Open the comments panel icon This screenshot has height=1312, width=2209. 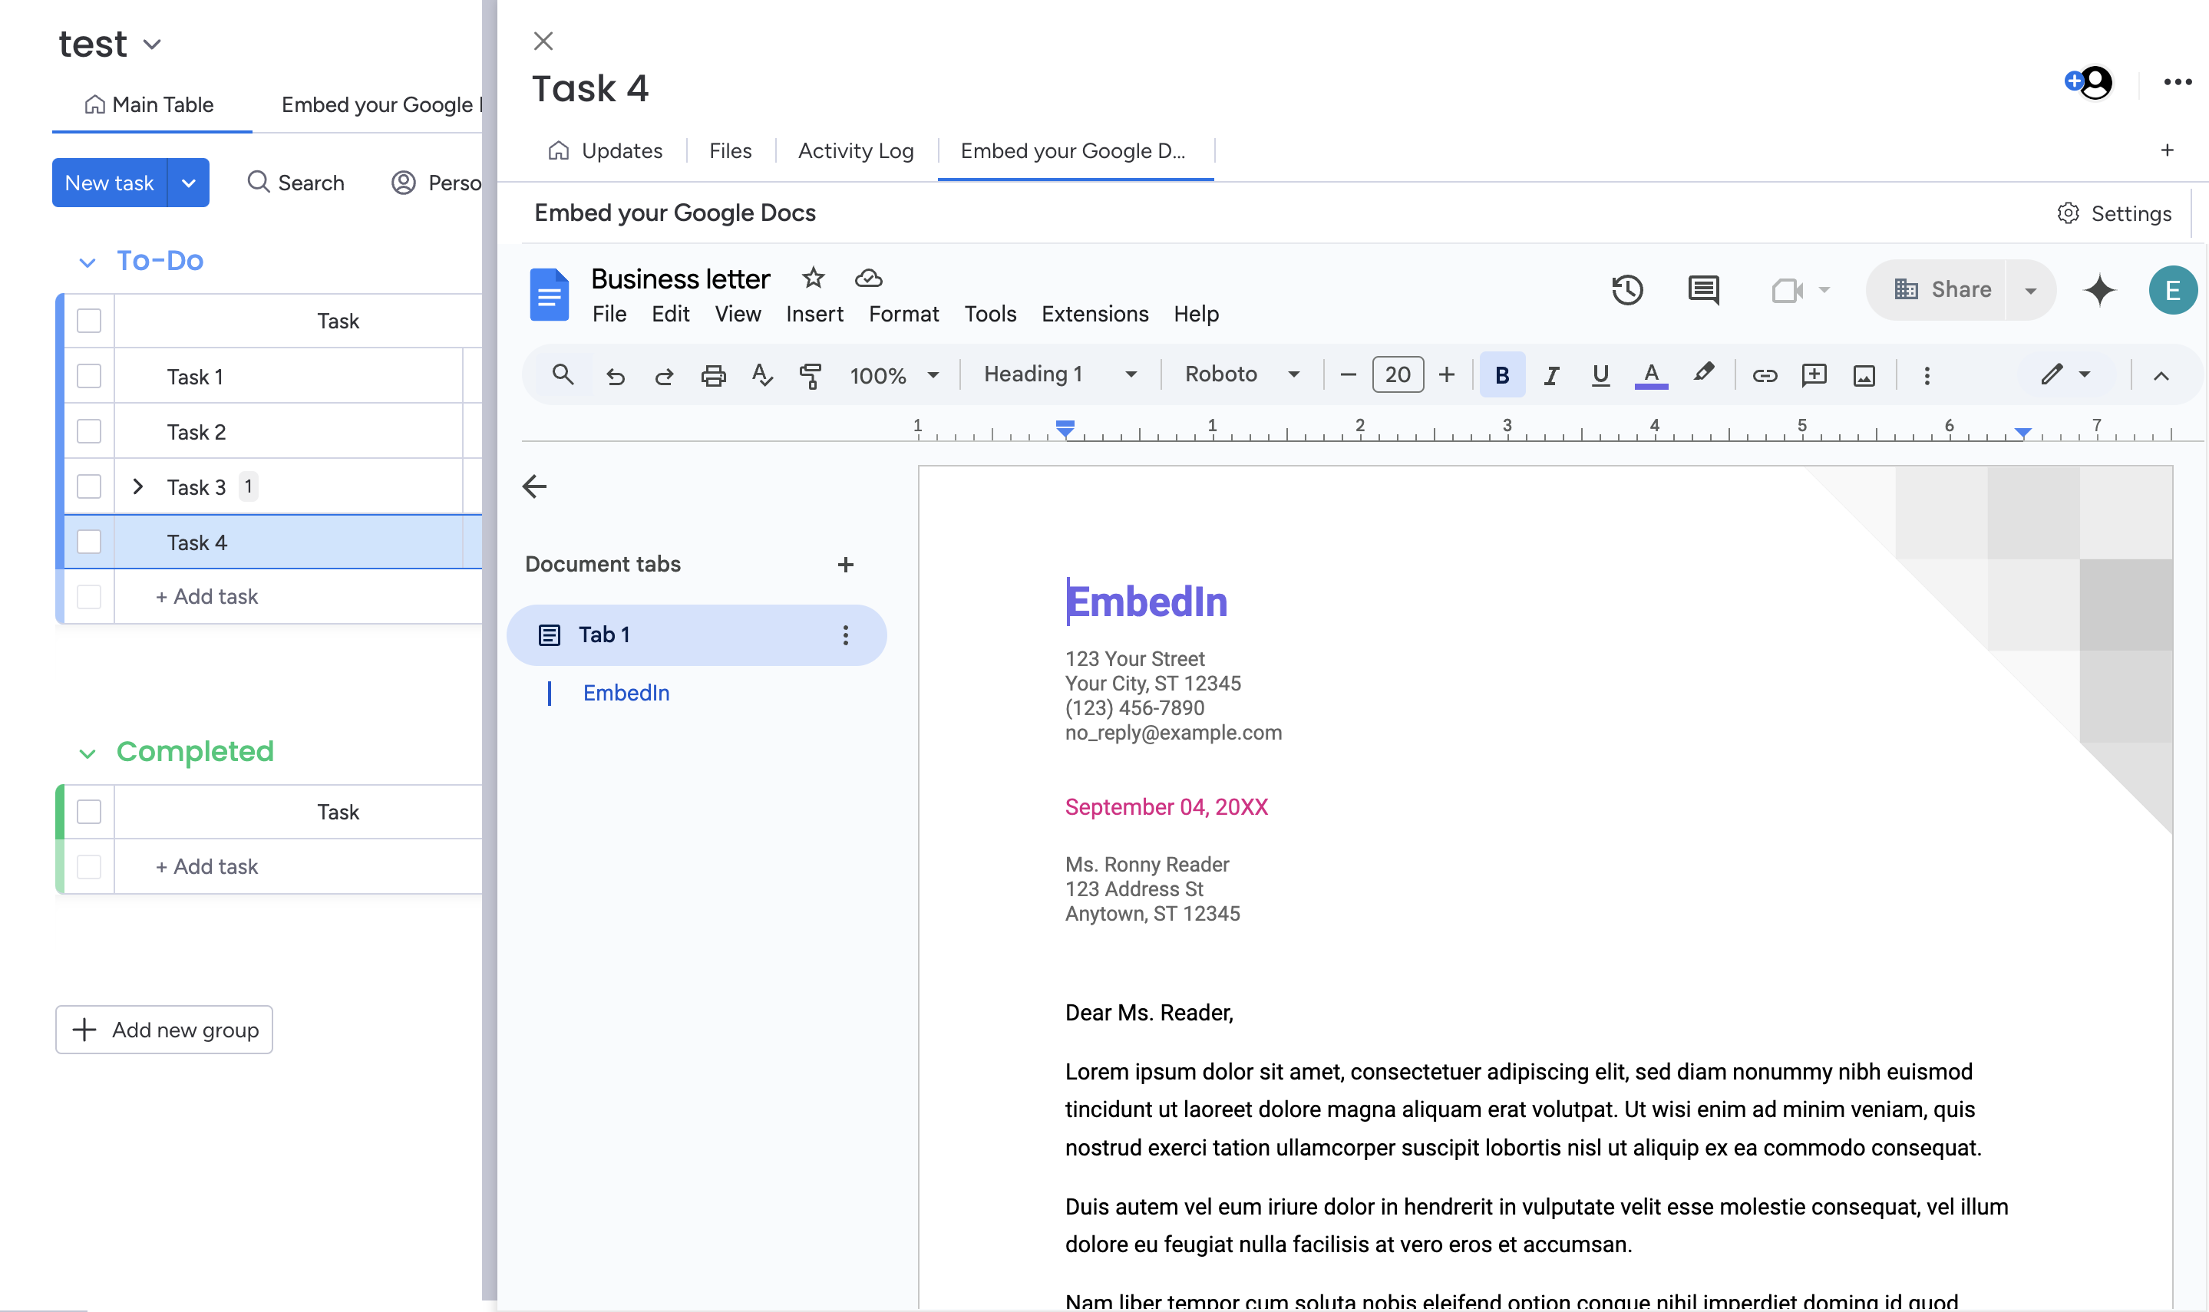(x=1702, y=290)
